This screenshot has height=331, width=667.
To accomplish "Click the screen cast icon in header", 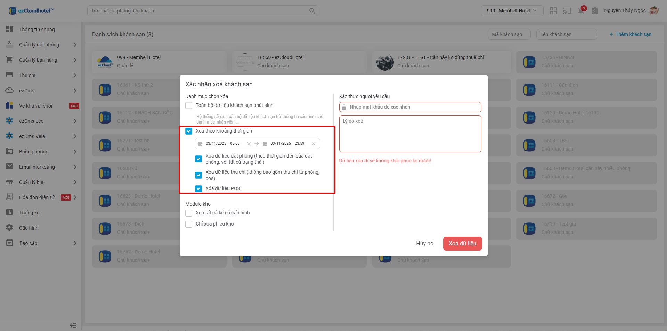I will pos(567,11).
